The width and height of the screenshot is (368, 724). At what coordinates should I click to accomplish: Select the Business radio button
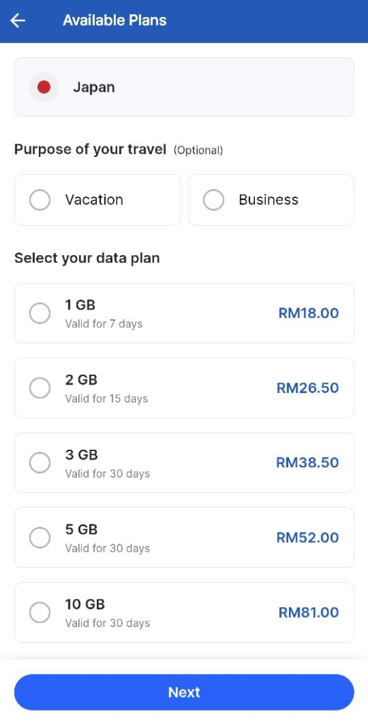point(213,200)
